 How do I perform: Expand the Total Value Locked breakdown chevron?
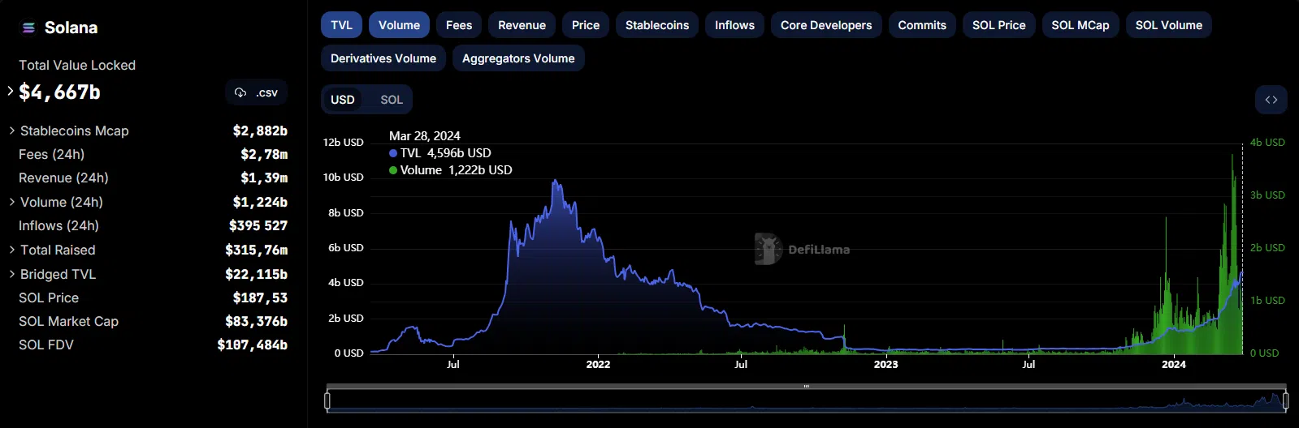point(11,91)
